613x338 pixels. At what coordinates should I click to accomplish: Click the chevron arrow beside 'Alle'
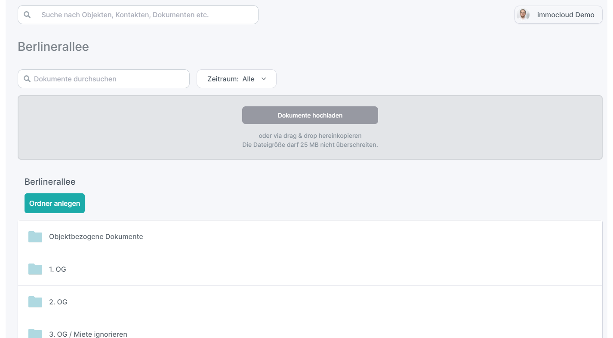click(x=264, y=79)
